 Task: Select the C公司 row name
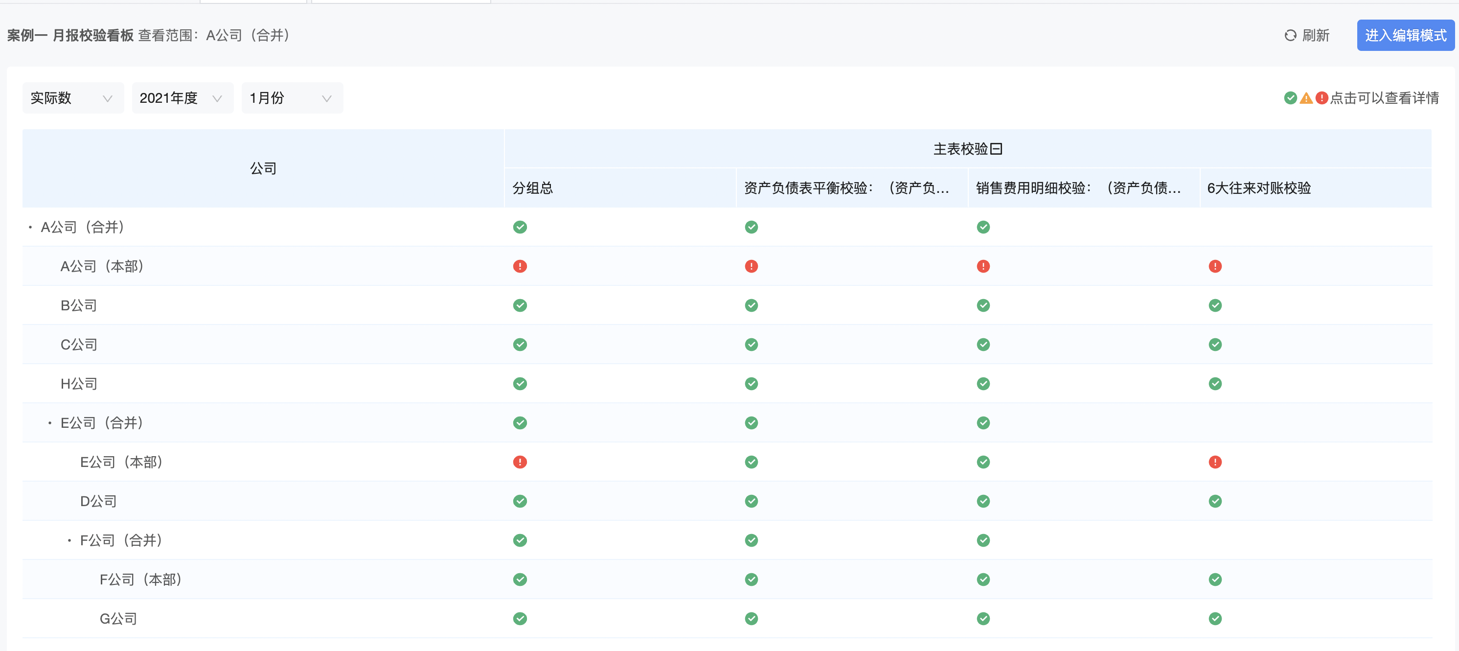[79, 345]
